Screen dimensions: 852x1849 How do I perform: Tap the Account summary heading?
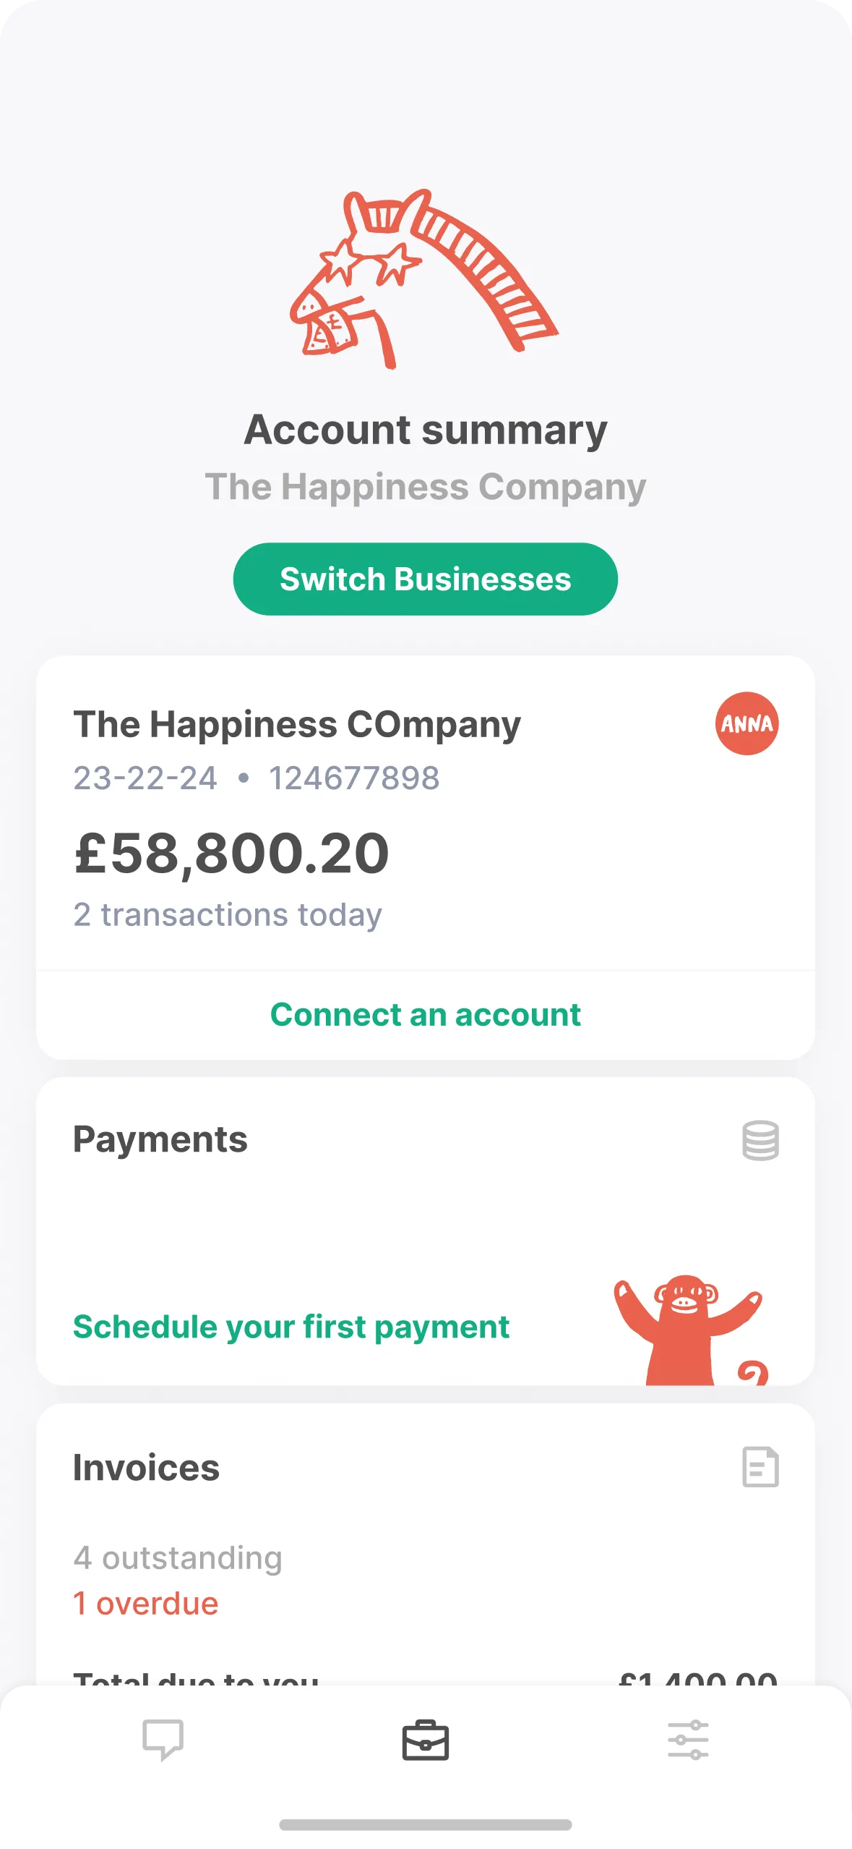point(426,430)
